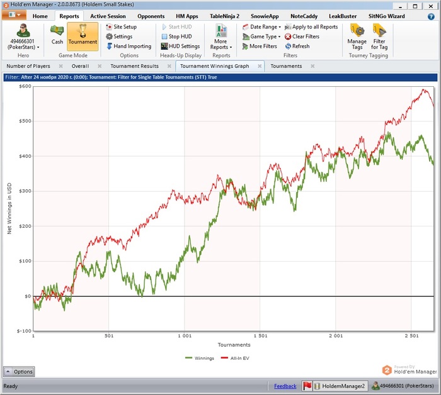441x395 pixels.
Task: Open HUD Settings
Action: coord(181,47)
